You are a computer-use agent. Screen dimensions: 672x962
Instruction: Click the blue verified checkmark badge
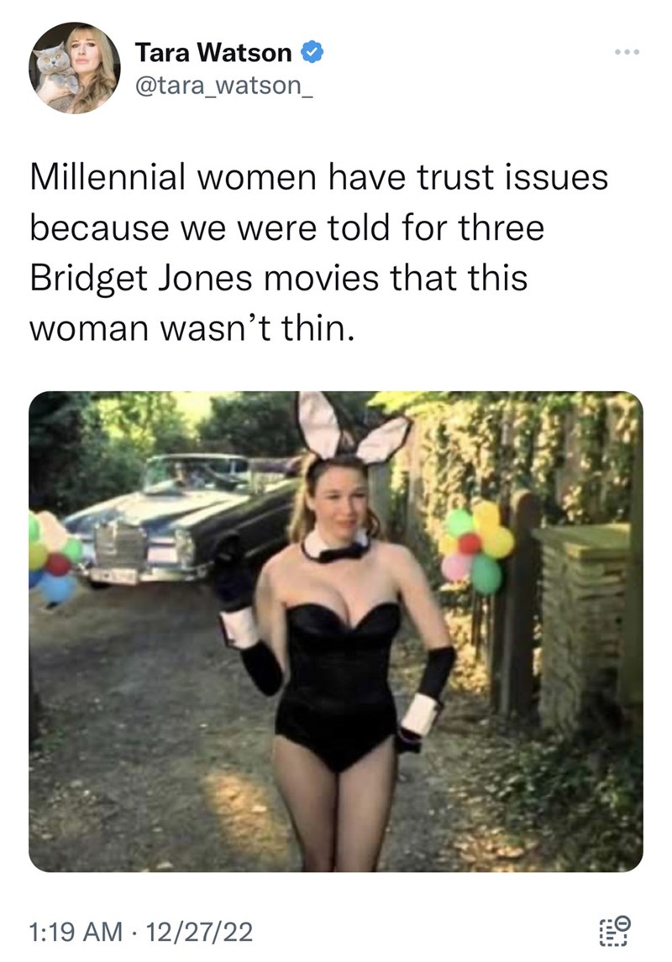[312, 52]
